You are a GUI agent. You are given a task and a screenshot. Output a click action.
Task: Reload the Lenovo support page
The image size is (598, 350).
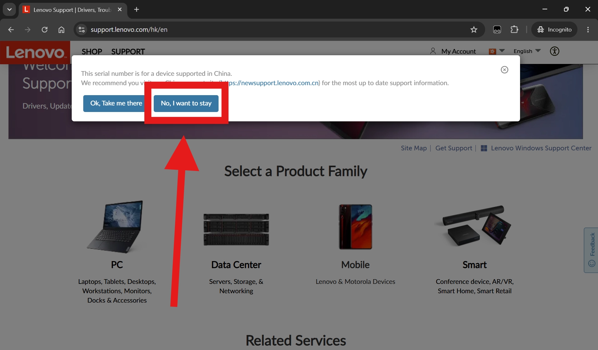point(45,30)
